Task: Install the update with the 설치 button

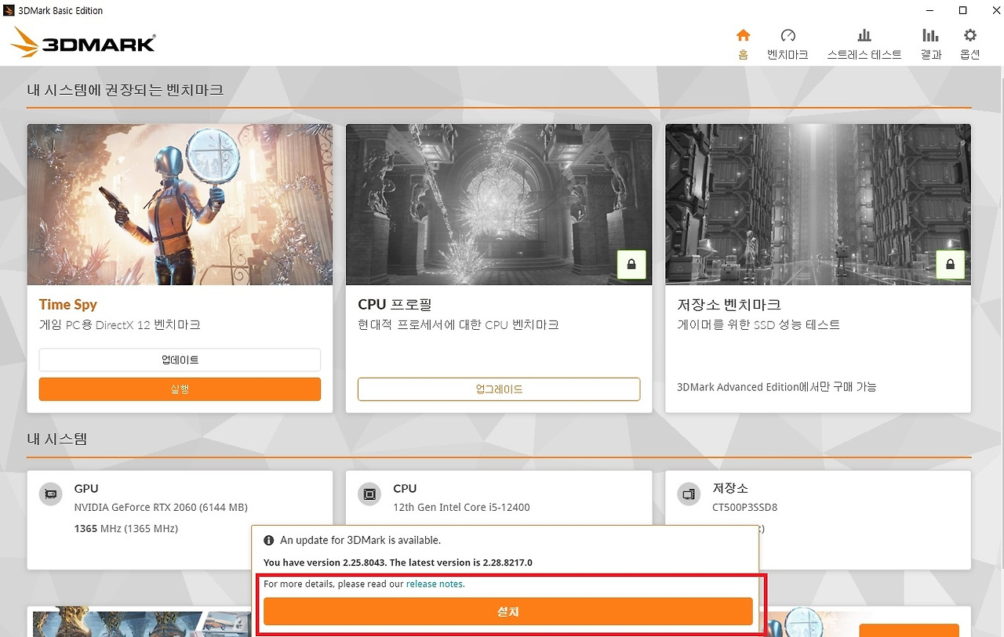Action: pos(507,611)
